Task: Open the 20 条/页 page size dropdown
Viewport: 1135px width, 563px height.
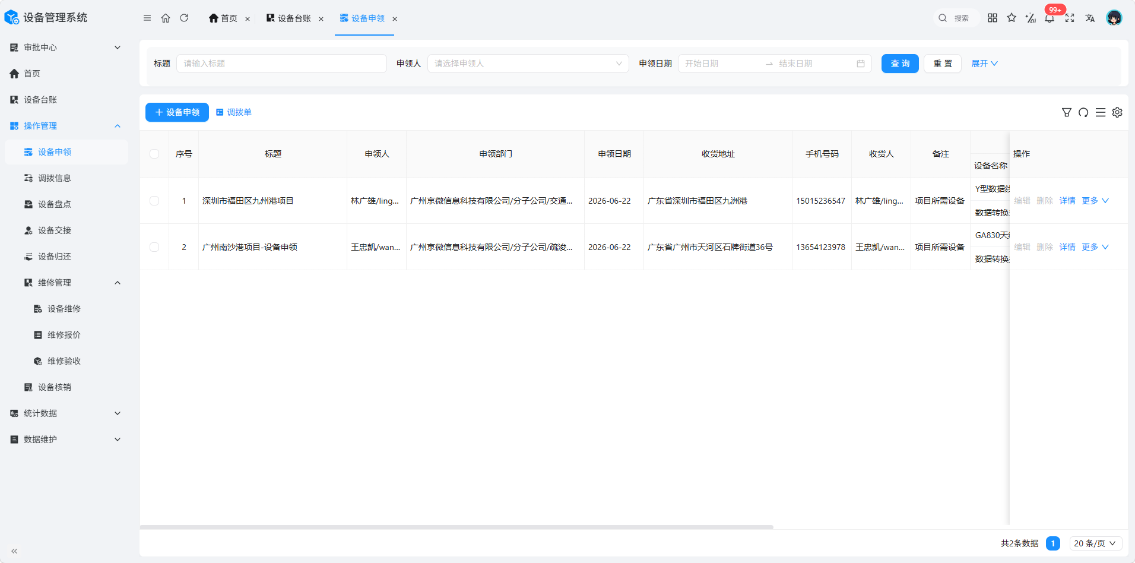Action: point(1096,543)
